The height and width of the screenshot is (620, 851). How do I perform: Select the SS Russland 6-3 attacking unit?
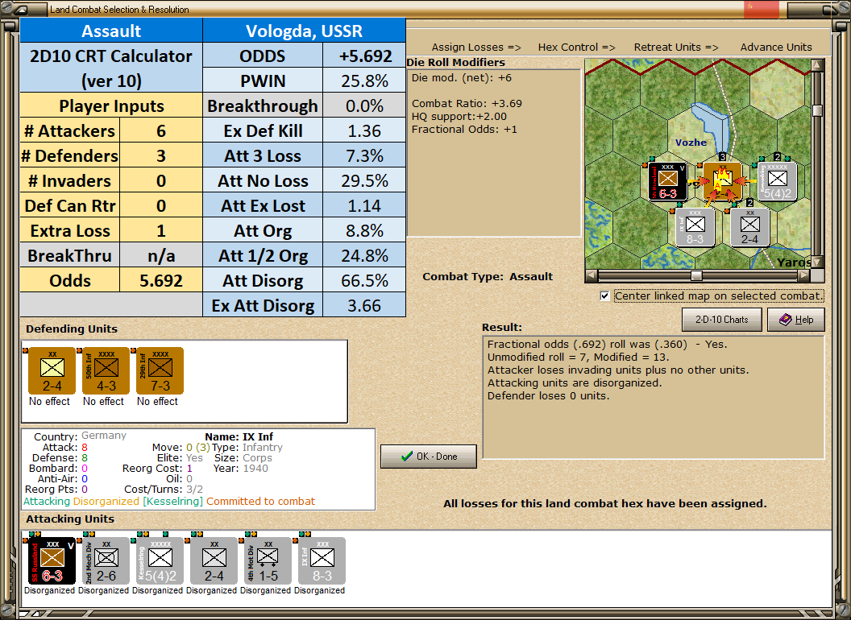coord(52,561)
